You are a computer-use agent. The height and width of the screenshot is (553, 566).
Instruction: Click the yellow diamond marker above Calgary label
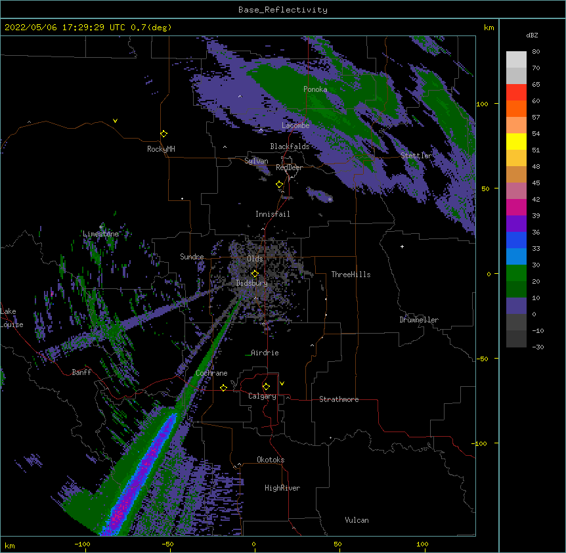[x=266, y=387]
